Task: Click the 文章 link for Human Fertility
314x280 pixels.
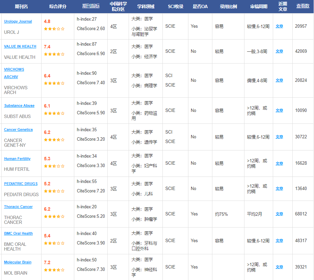Action: (x=279, y=163)
